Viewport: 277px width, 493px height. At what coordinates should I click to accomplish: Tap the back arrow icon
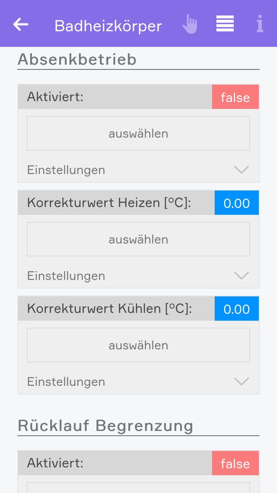pos(21,25)
